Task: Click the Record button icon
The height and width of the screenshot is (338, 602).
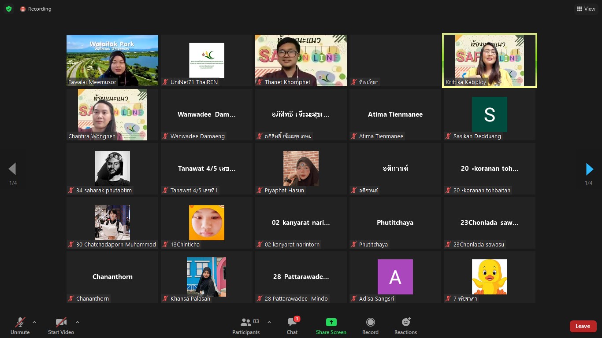Action: [370, 322]
